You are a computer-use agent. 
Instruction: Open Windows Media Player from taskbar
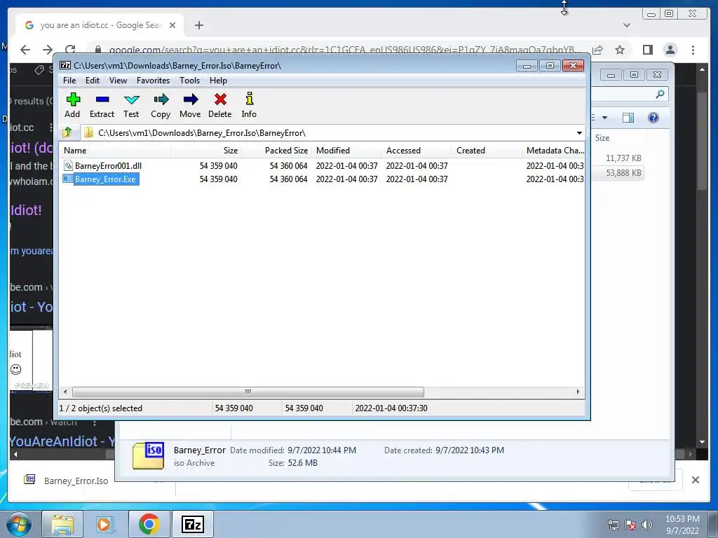click(105, 524)
